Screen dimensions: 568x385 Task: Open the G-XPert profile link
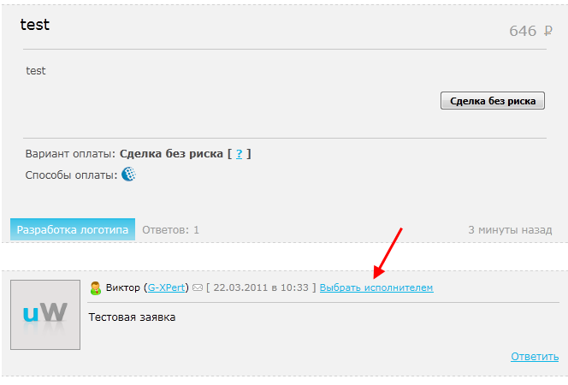click(x=168, y=288)
